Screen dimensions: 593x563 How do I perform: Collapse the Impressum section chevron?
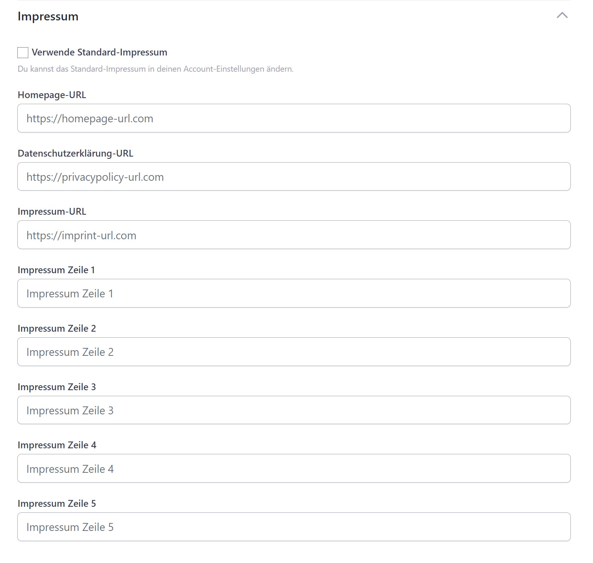[562, 15]
